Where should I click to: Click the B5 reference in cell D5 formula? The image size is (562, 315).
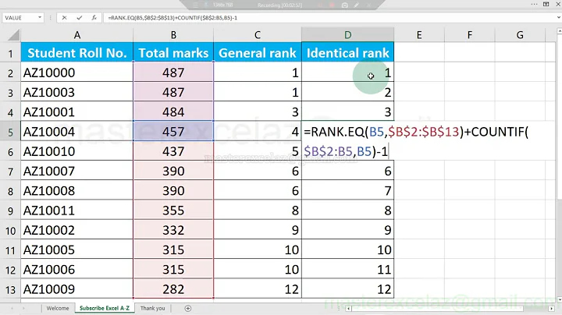pyautogui.click(x=376, y=132)
